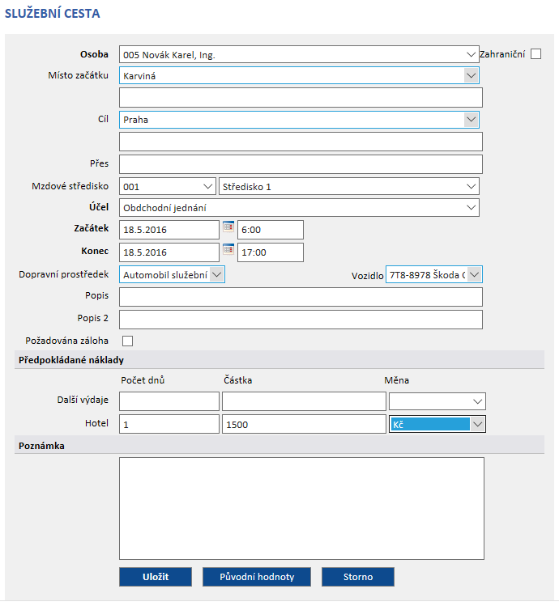Focus the empty field below Cíl
The image size is (559, 606).
point(301,142)
